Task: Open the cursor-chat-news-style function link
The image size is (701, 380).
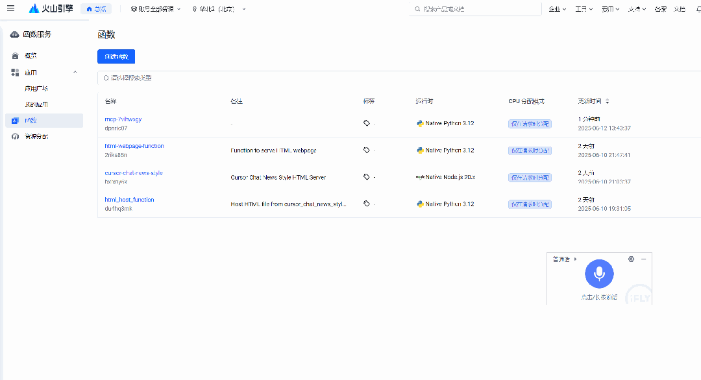Action: pyautogui.click(x=134, y=173)
